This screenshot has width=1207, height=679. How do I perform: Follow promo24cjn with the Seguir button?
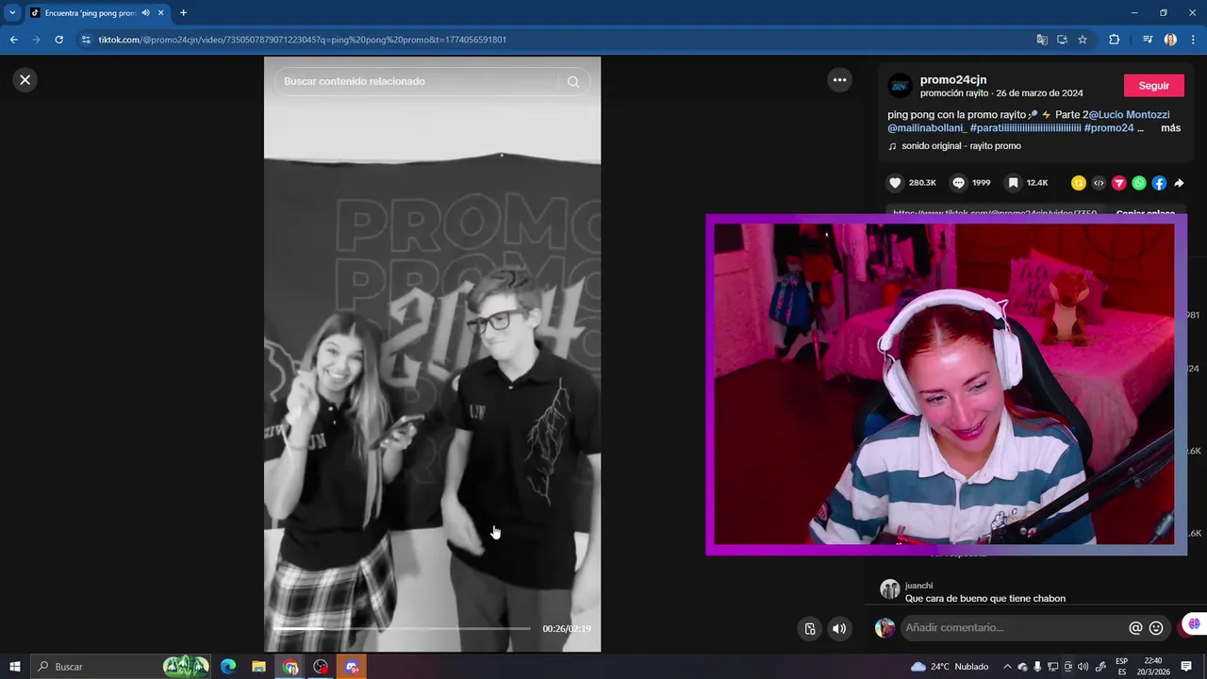coord(1153,86)
